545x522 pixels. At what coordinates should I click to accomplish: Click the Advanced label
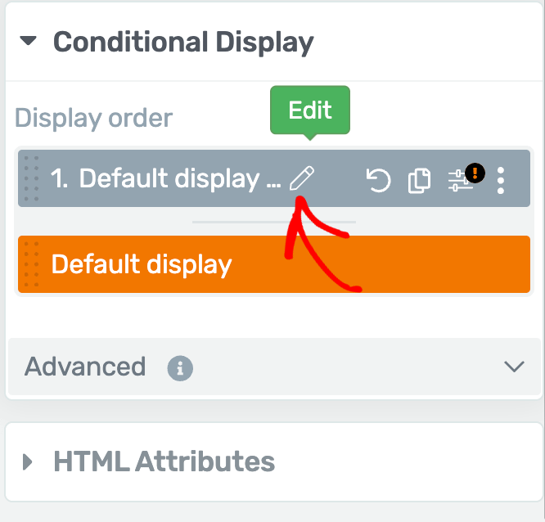click(x=85, y=367)
